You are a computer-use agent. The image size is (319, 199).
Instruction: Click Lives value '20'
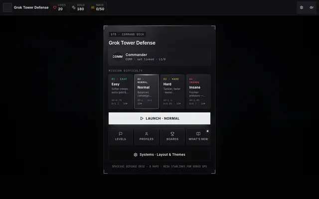(x=60, y=9)
